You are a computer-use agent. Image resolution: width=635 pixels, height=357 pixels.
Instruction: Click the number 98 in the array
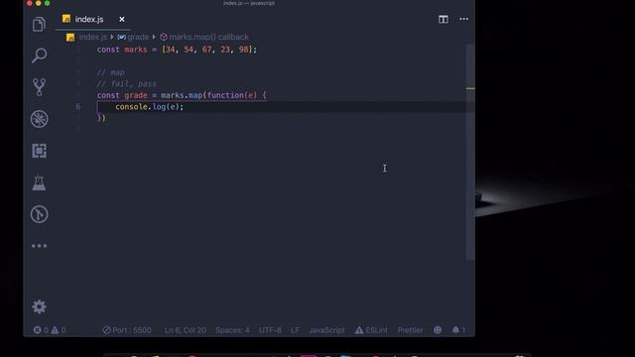pos(244,50)
